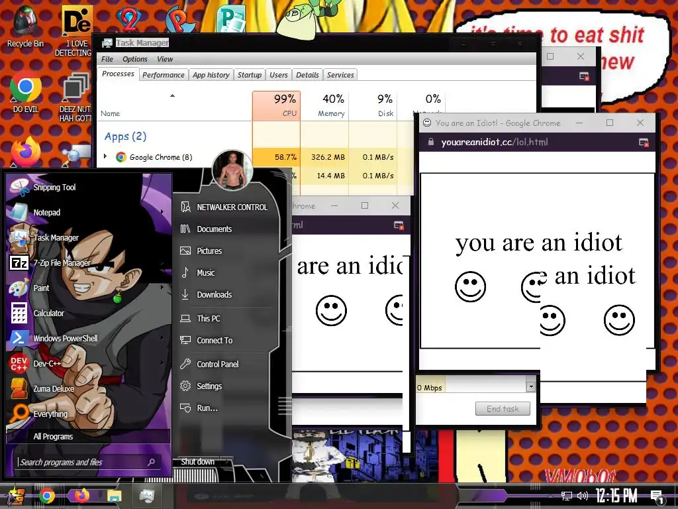Screen dimensions: 678x509
Task: Open the DEEZ NUTS desktop icon
Action: [75, 97]
